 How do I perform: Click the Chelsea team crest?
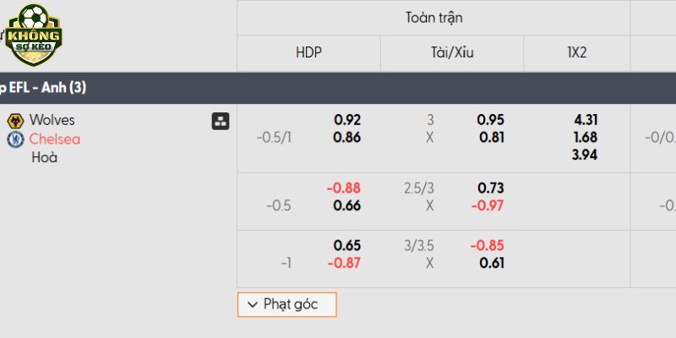tap(14, 139)
